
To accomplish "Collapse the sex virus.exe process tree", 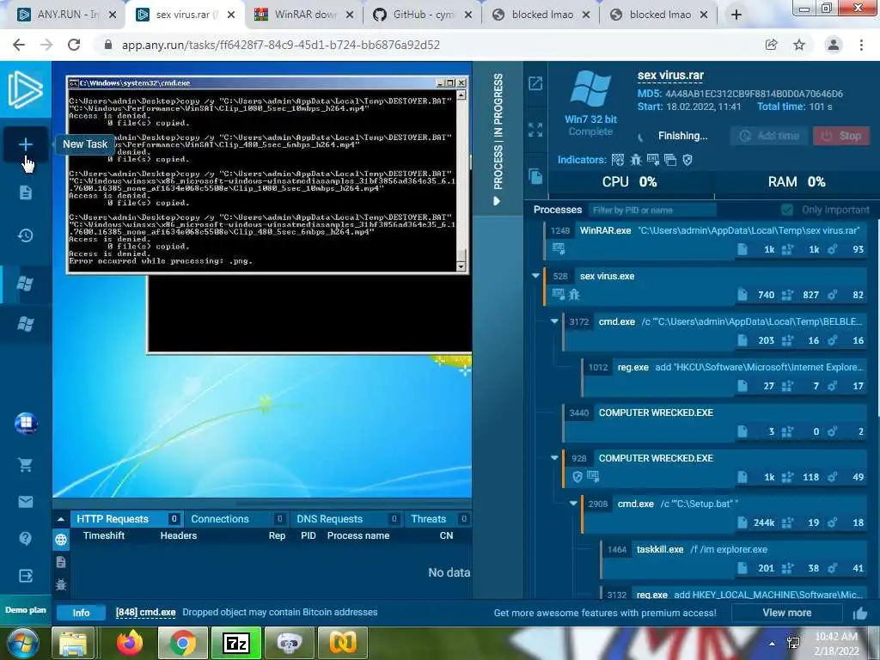I will coord(535,276).
